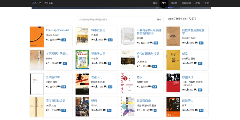Click the 登录 link in navbar
Image resolution: width=240 pixels, height=120 pixels.
pyautogui.click(x=206, y=3)
